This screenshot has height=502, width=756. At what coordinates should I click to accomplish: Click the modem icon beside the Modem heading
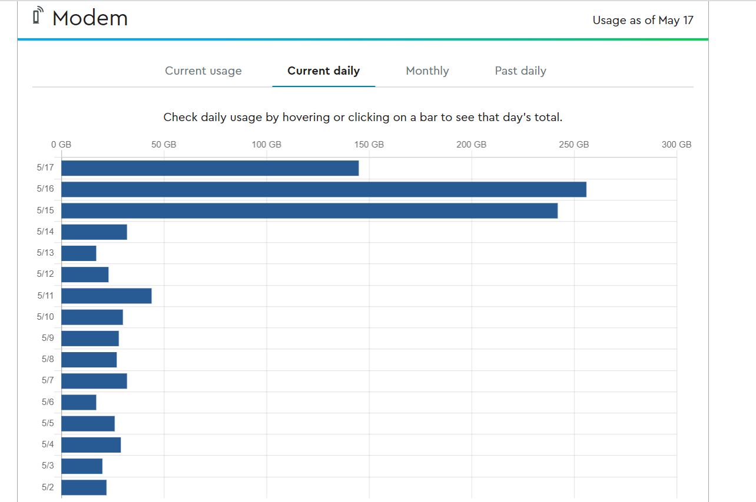(39, 16)
